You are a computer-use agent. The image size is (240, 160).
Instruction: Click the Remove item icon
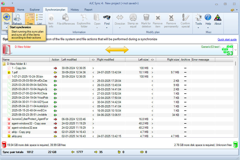pos(158,18)
